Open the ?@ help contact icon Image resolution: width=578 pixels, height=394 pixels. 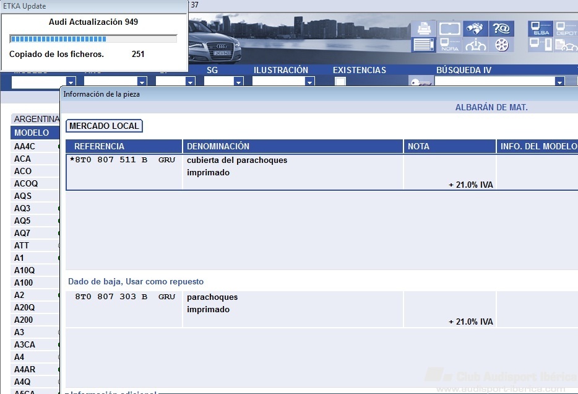click(x=501, y=28)
